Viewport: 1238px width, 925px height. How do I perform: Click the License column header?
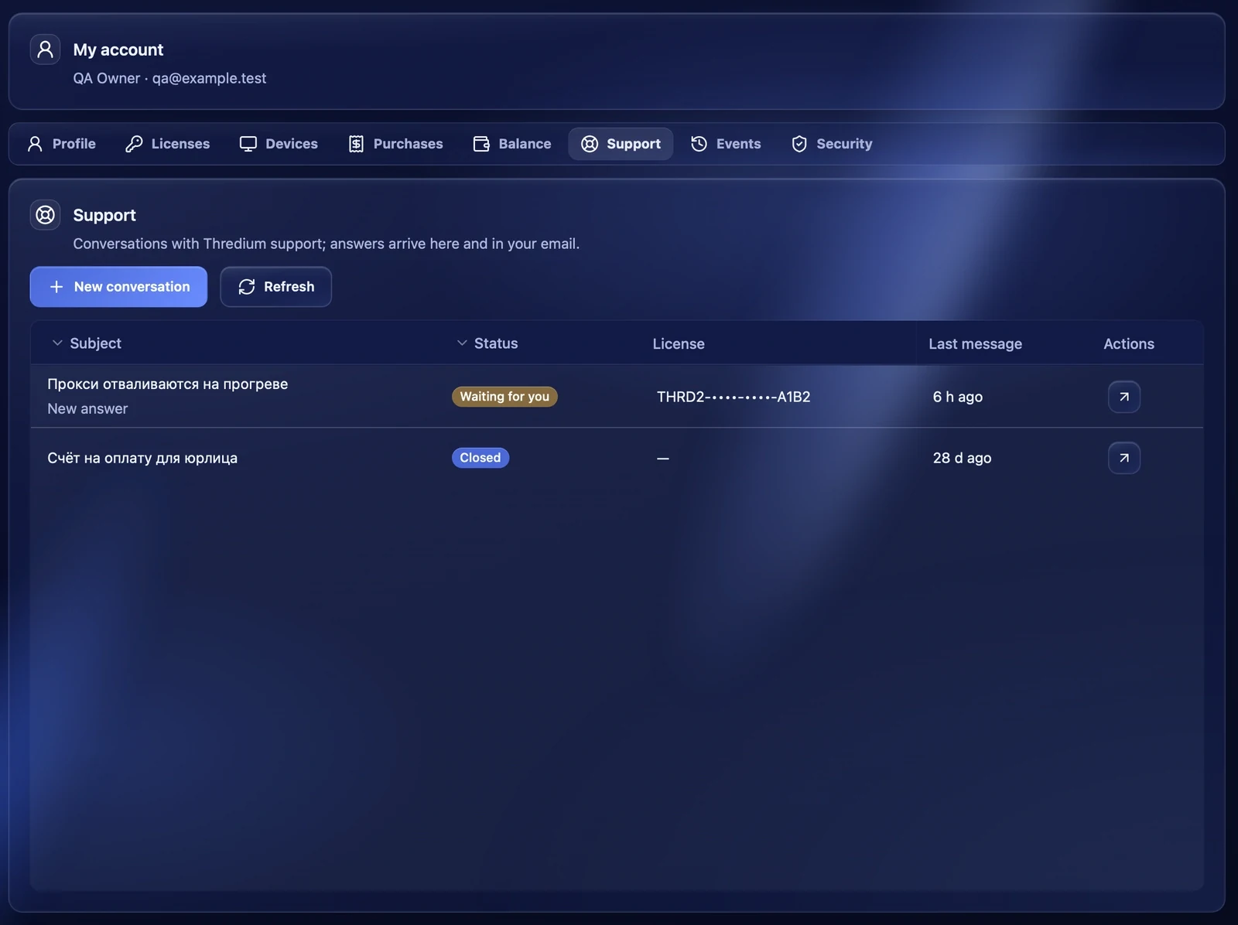click(679, 343)
